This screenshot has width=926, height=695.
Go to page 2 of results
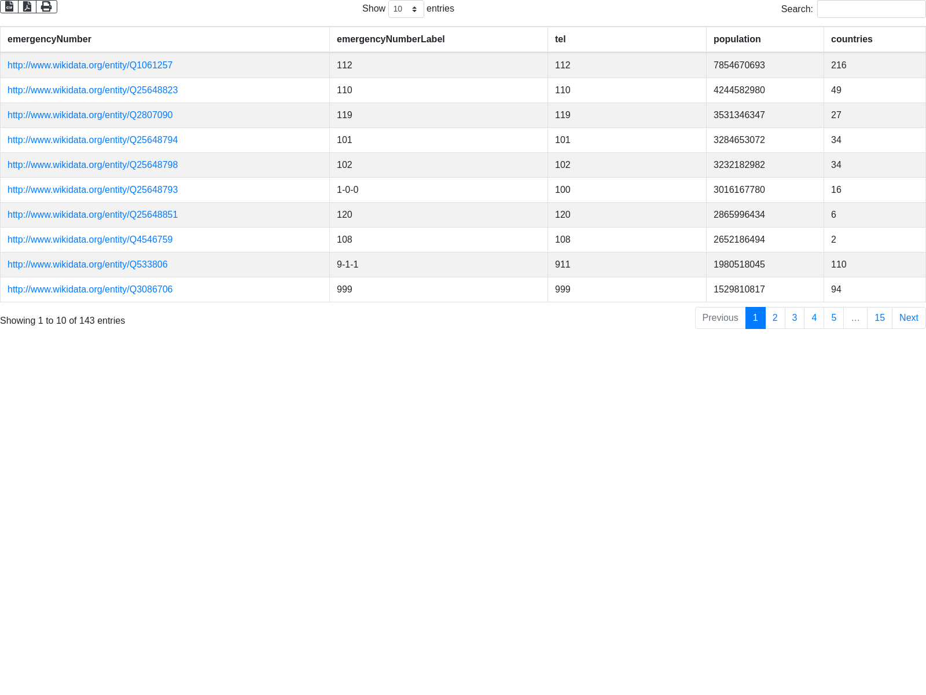[x=775, y=318]
